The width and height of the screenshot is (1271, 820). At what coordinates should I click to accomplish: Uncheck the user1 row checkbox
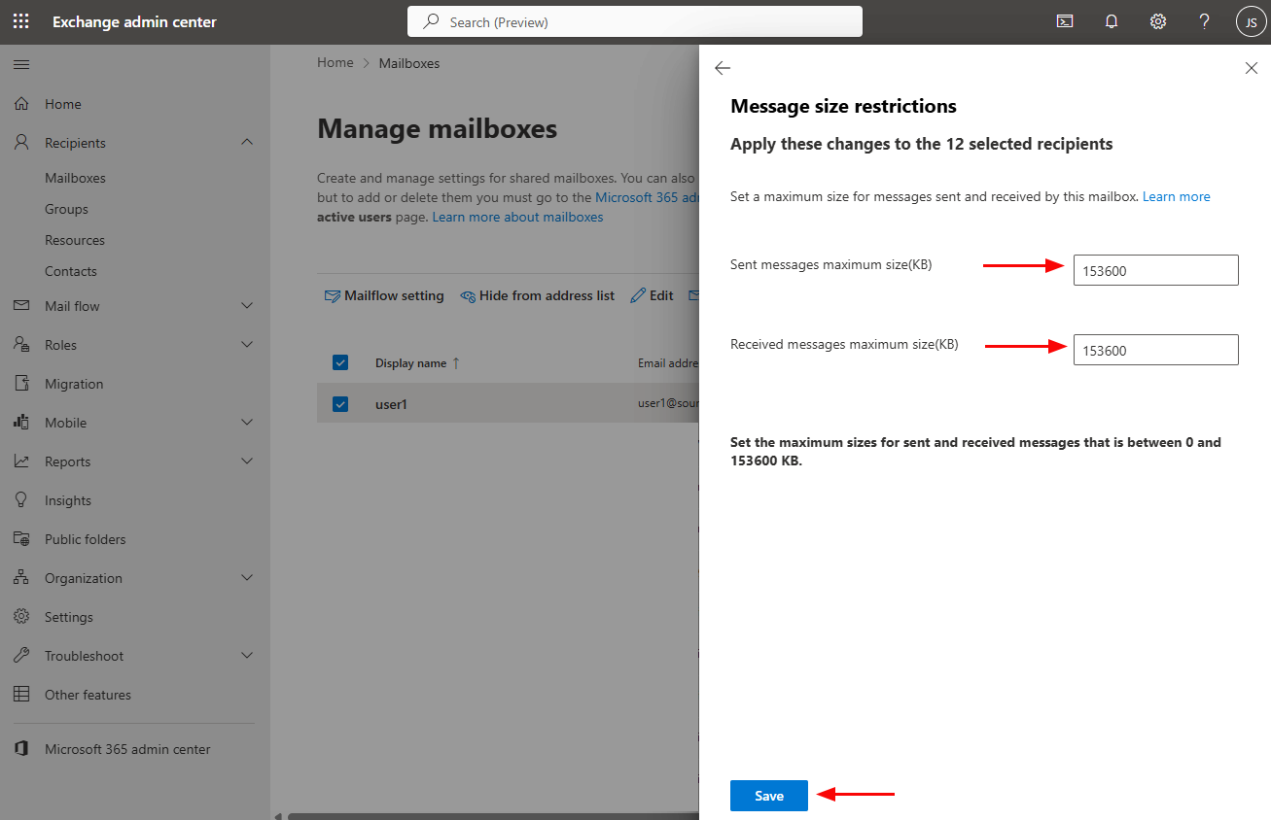340,403
